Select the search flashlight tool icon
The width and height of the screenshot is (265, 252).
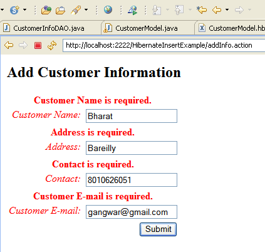click(x=76, y=10)
